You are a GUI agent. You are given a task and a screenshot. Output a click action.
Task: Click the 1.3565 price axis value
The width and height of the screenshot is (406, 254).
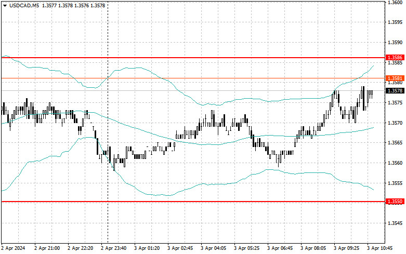coord(395,143)
